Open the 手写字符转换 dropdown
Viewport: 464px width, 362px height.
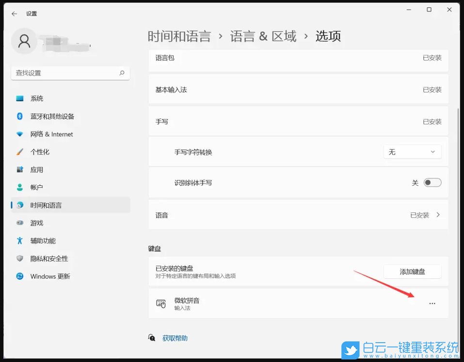pos(412,151)
